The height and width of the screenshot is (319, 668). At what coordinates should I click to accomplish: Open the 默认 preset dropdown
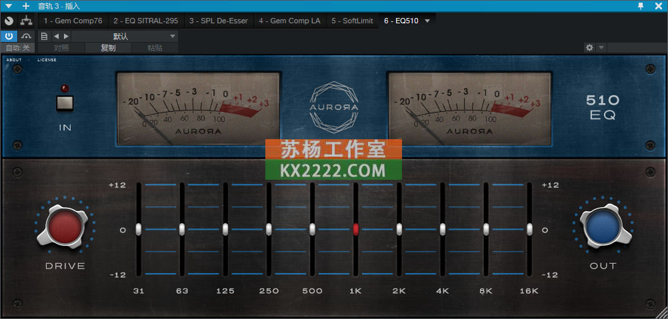125,37
